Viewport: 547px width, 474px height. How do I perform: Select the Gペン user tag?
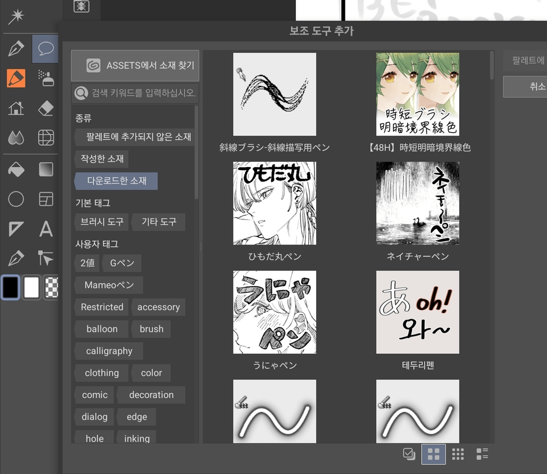(122, 263)
